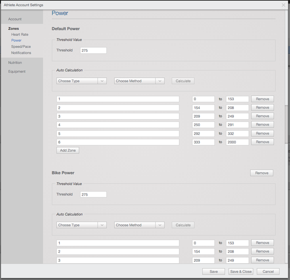Open the Account settings section
Image resolution: width=290 pixels, height=280 pixels.
coord(15,19)
